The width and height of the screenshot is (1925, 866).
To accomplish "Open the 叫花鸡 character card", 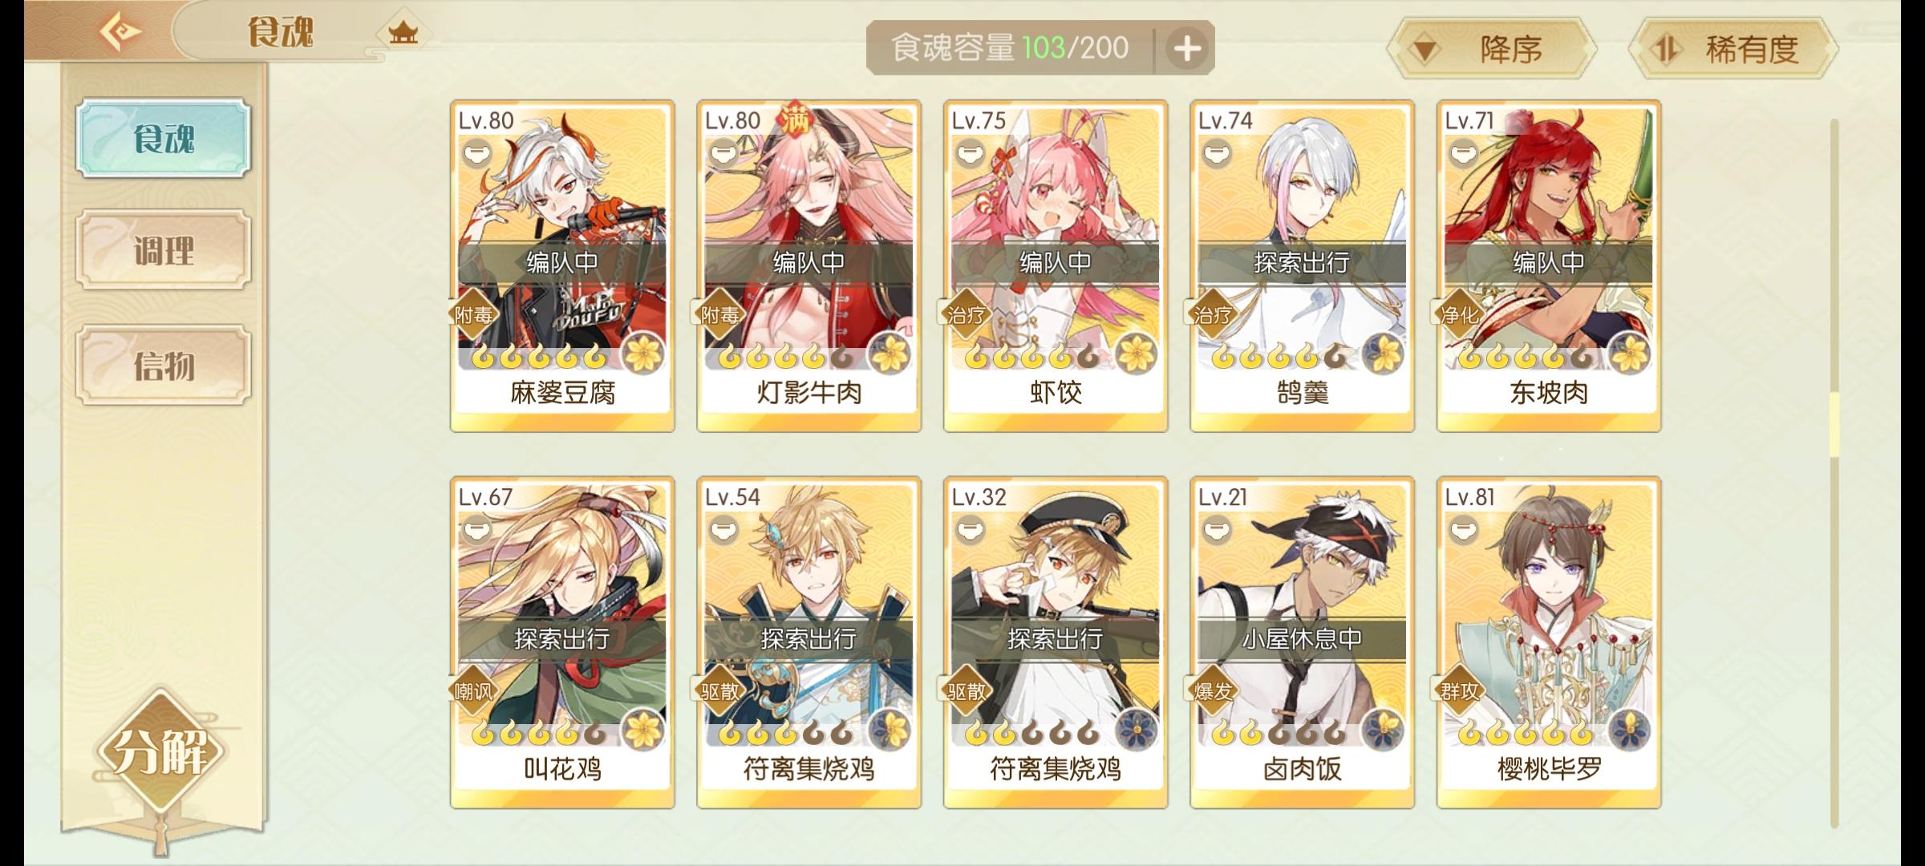I will click(562, 642).
